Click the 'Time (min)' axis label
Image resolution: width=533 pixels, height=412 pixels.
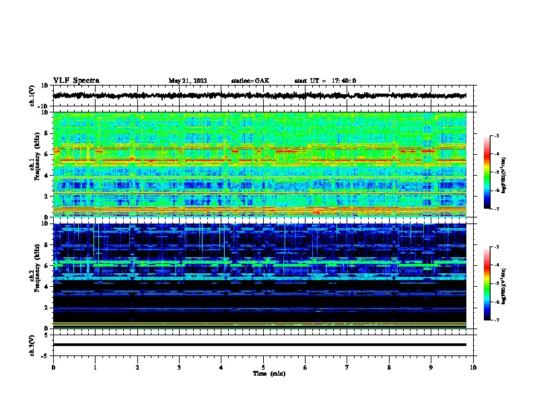(269, 374)
